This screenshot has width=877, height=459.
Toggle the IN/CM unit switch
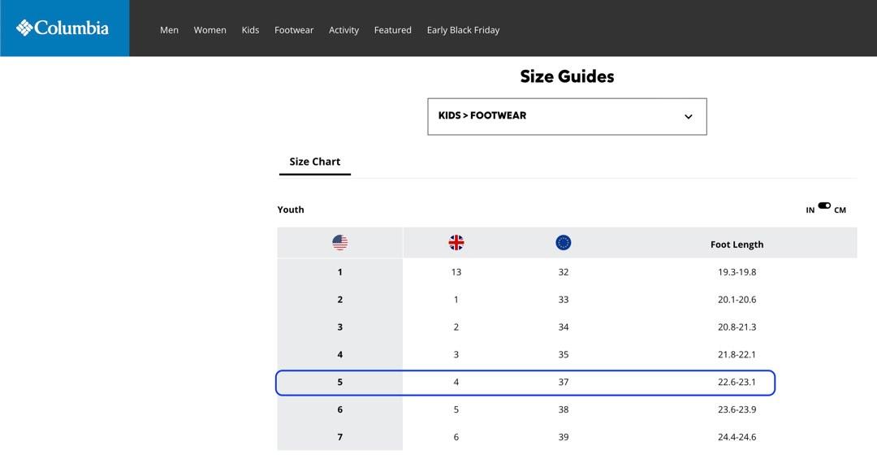[x=824, y=206]
